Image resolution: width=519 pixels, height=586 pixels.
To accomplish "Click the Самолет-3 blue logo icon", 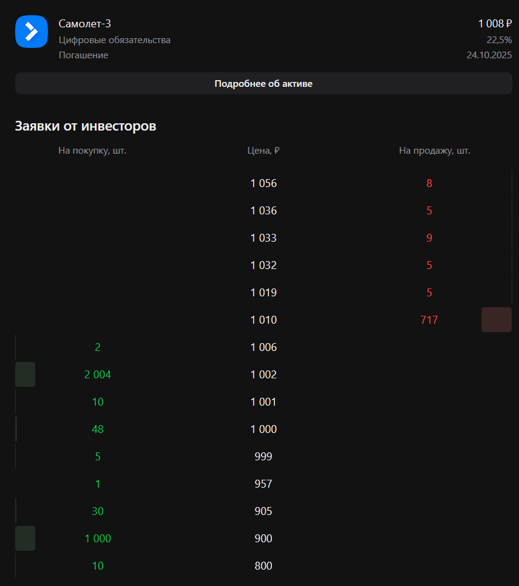I will click(31, 32).
